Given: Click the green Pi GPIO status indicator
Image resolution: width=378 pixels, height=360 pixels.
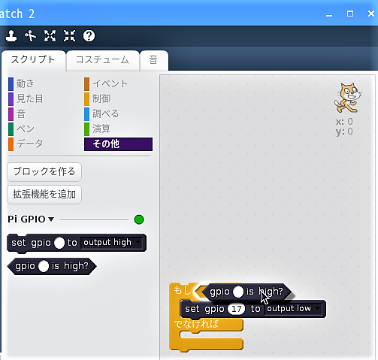Looking at the screenshot, I should 139,219.
